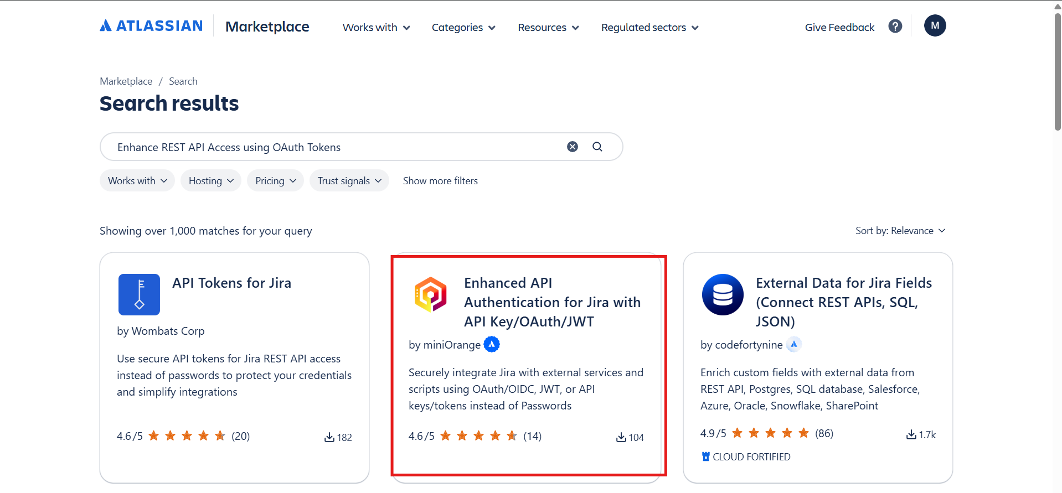Click the 'by Wombats Corp' vendor text
This screenshot has height=493, width=1062.
point(161,331)
